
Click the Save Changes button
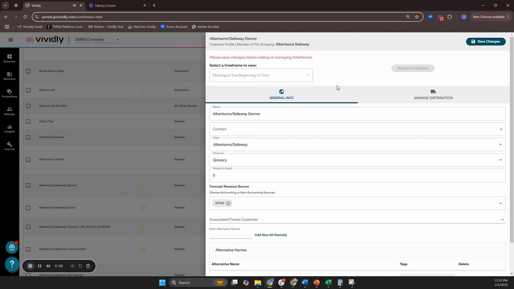(485, 41)
